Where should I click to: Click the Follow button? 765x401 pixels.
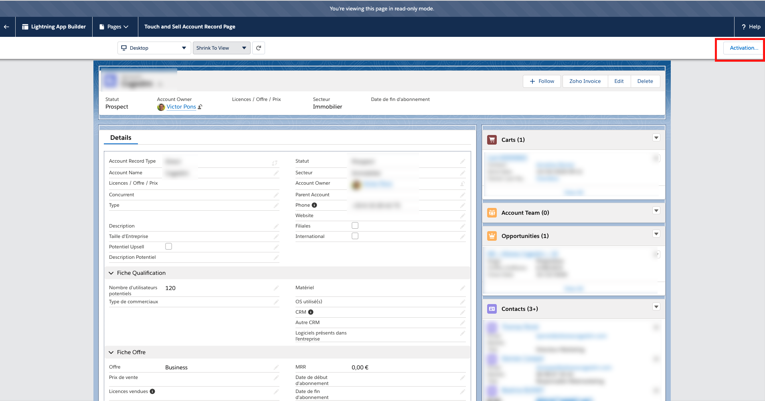tap(542, 81)
